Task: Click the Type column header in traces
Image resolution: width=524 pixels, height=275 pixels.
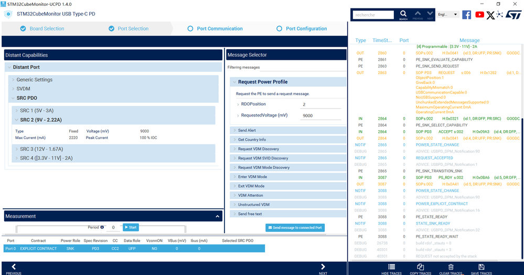Action: pyautogui.click(x=360, y=40)
